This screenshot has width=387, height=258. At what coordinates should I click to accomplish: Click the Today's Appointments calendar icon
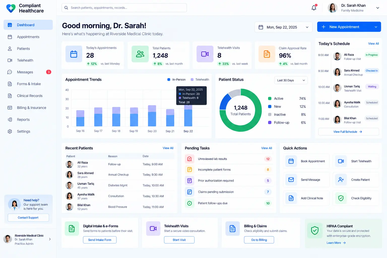(74, 54)
